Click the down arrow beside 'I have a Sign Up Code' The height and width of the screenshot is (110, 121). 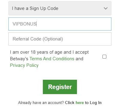(x=105, y=8)
